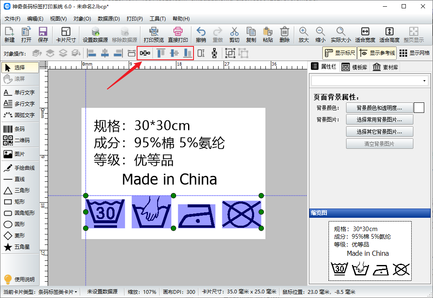Zoom in with the 放大 magnifier
This screenshot has width=433, height=298.
click(x=303, y=35)
